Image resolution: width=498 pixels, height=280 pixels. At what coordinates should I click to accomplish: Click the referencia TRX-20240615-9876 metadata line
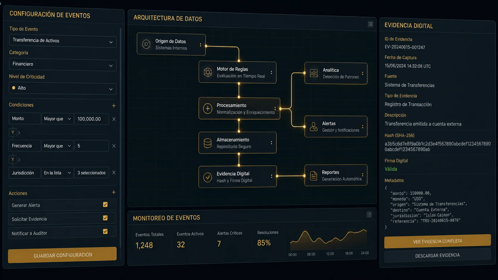pyautogui.click(x=425, y=221)
